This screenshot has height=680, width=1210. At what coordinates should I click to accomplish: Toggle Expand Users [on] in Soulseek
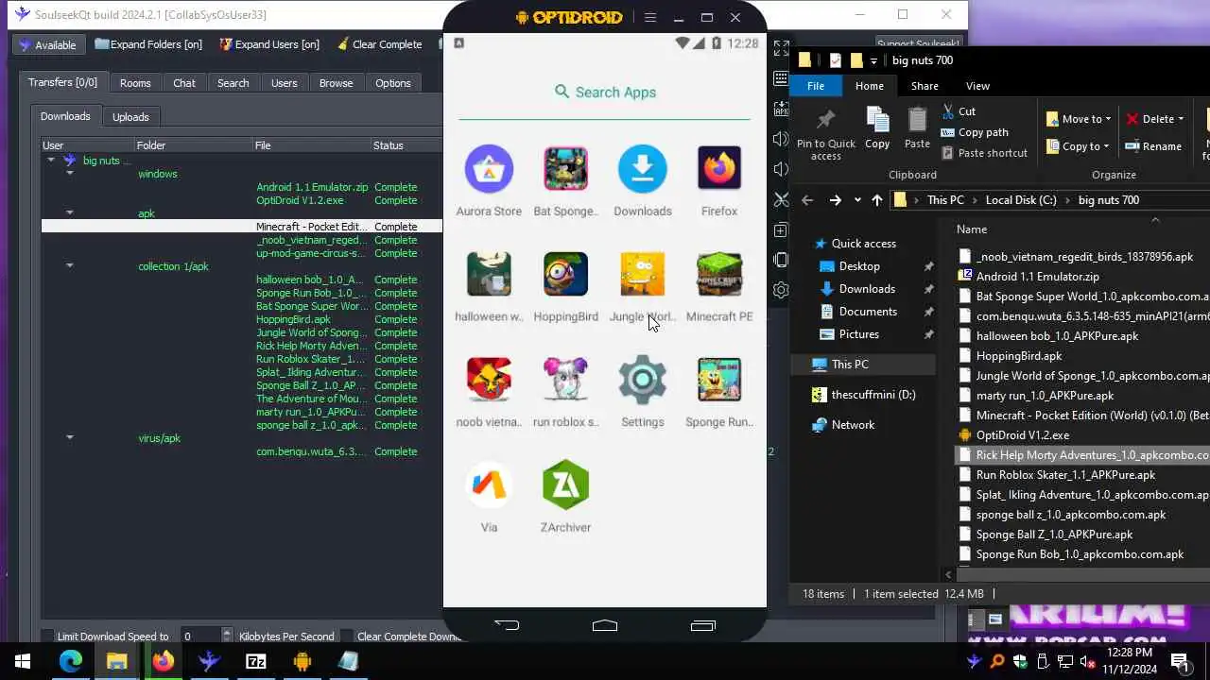pyautogui.click(x=269, y=44)
